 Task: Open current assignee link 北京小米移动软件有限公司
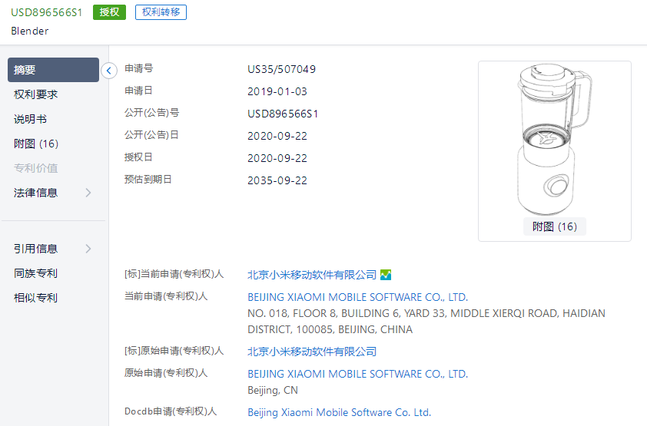[x=312, y=275]
